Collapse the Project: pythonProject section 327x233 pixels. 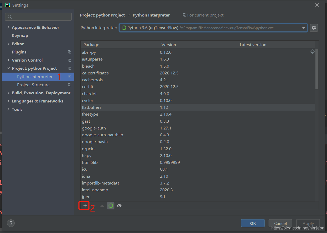click(x=8, y=68)
